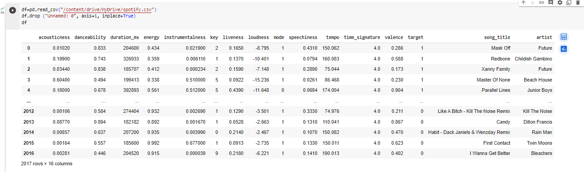
Task: Click the time_signature column header
Action: (362, 37)
